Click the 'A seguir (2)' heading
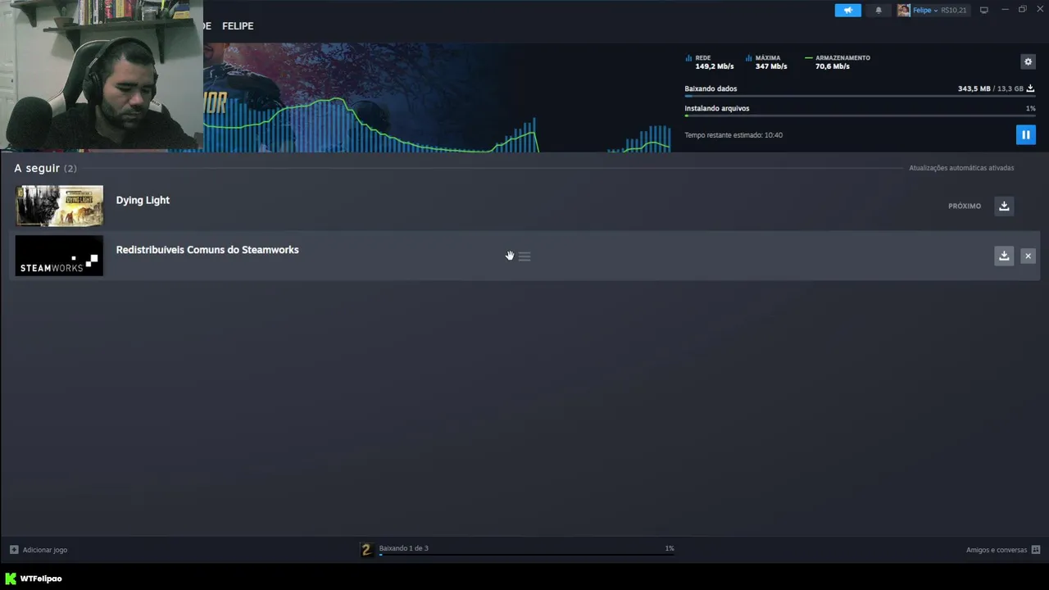The width and height of the screenshot is (1049, 590). pyautogui.click(x=45, y=168)
